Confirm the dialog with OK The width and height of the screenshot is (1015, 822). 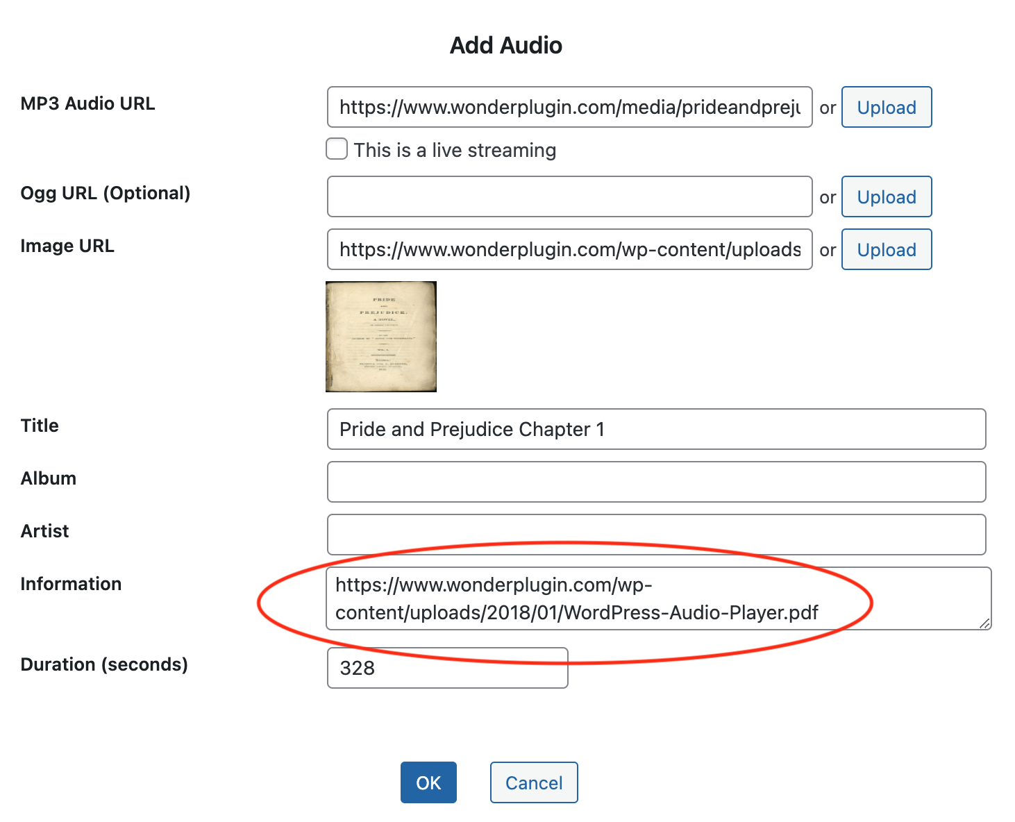pos(428,782)
